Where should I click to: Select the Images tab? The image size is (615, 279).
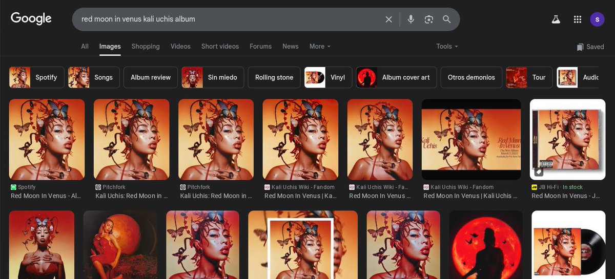110,46
